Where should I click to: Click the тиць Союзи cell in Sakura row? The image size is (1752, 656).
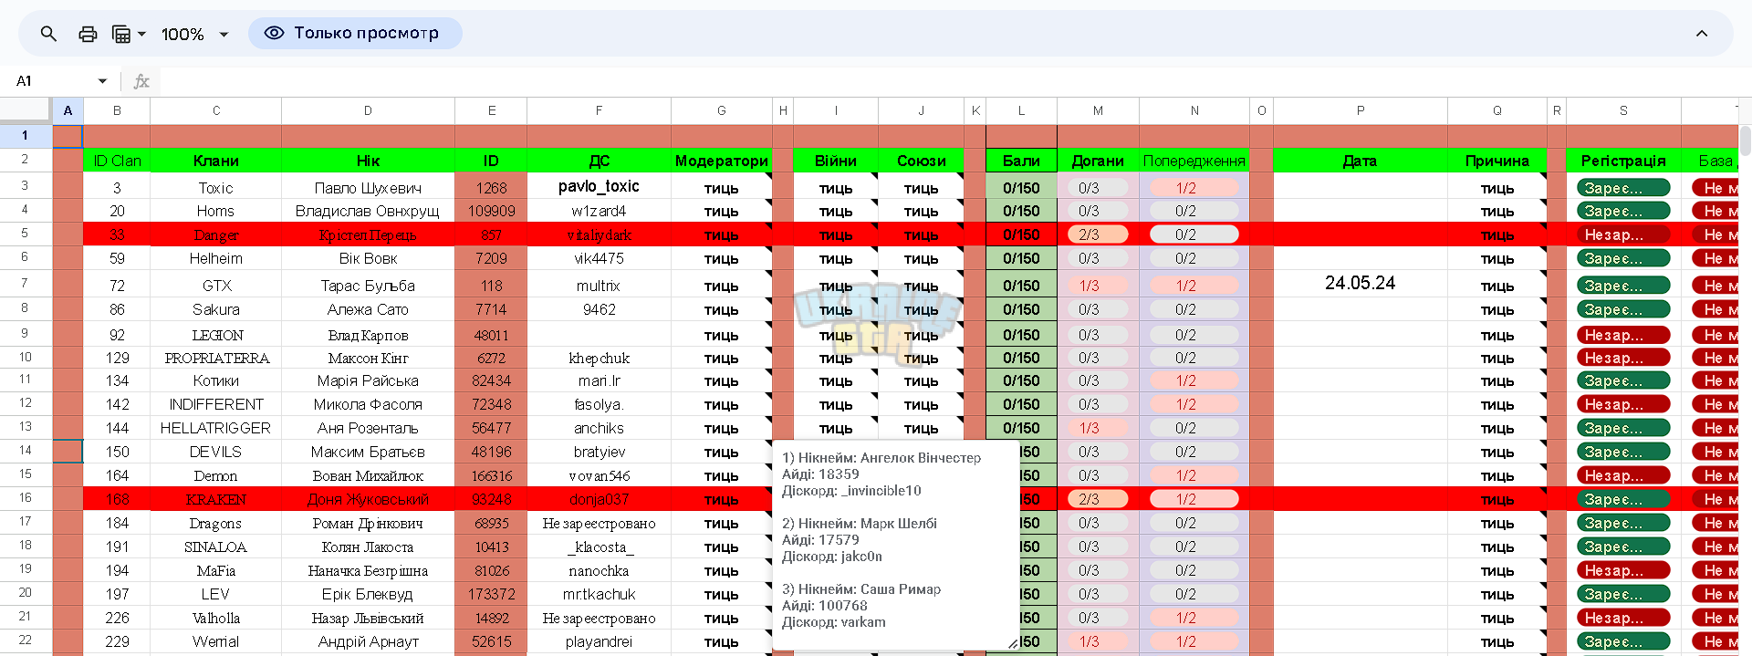pos(921,309)
